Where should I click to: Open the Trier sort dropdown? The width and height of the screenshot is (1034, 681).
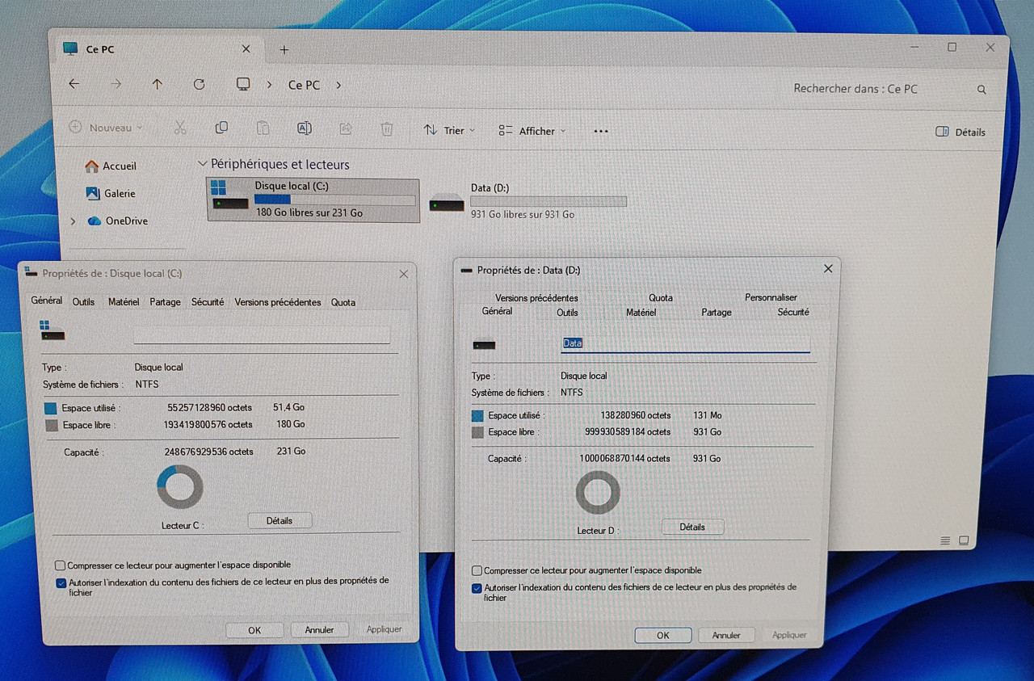coord(450,130)
